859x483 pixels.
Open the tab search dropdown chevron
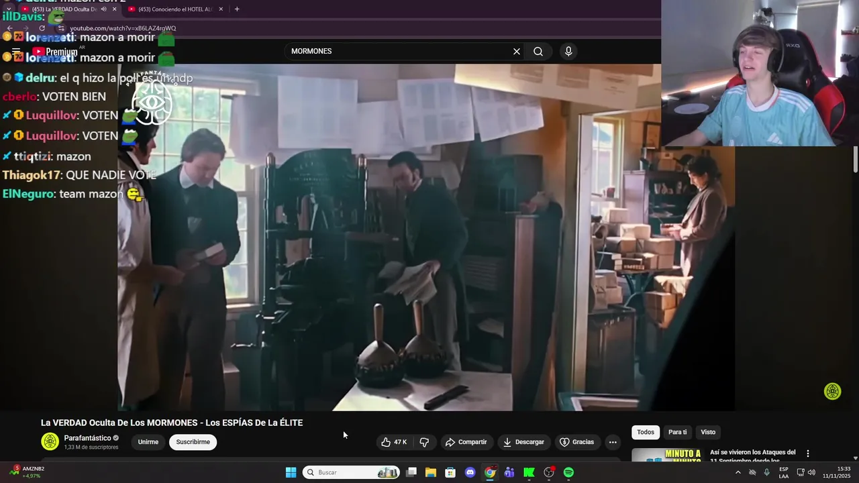8,9
